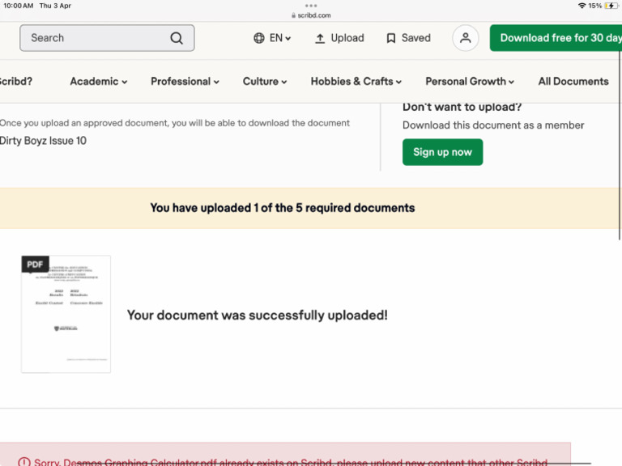Viewport: 622px width, 466px height.
Task: Click the Dirty Boyz Issue 10 title
Action: point(43,141)
